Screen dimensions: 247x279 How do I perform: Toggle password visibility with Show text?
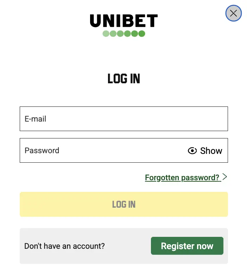[211, 151]
